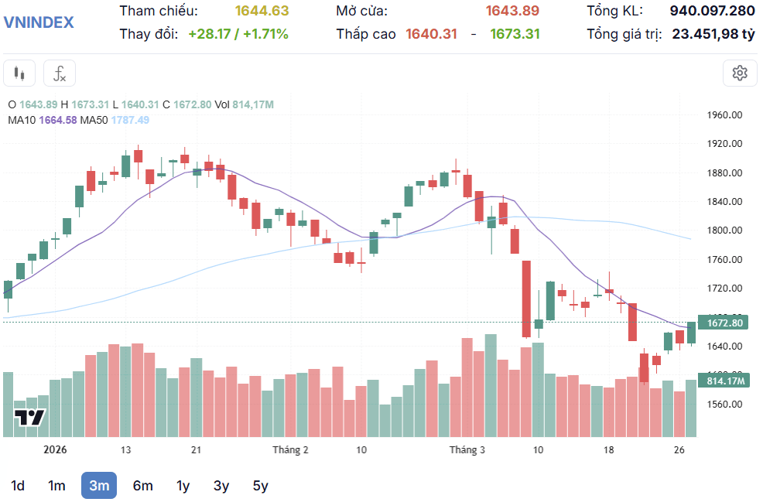Switch to 5y time range
This screenshot has height=502, width=763.
(260, 486)
